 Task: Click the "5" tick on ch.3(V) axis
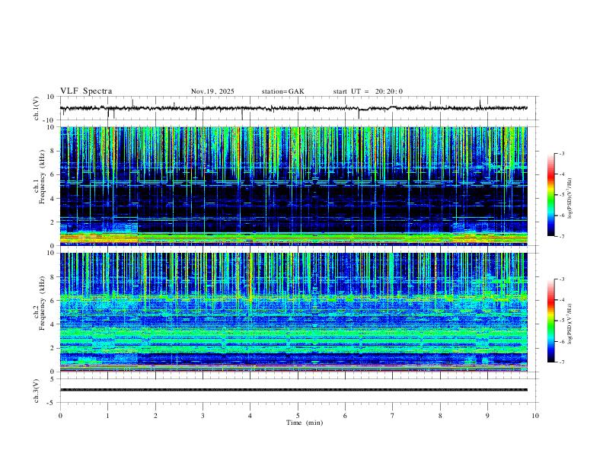point(53,379)
